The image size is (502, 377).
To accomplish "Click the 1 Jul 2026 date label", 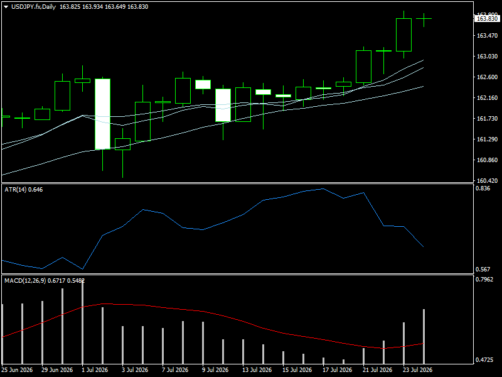I will (95, 370).
